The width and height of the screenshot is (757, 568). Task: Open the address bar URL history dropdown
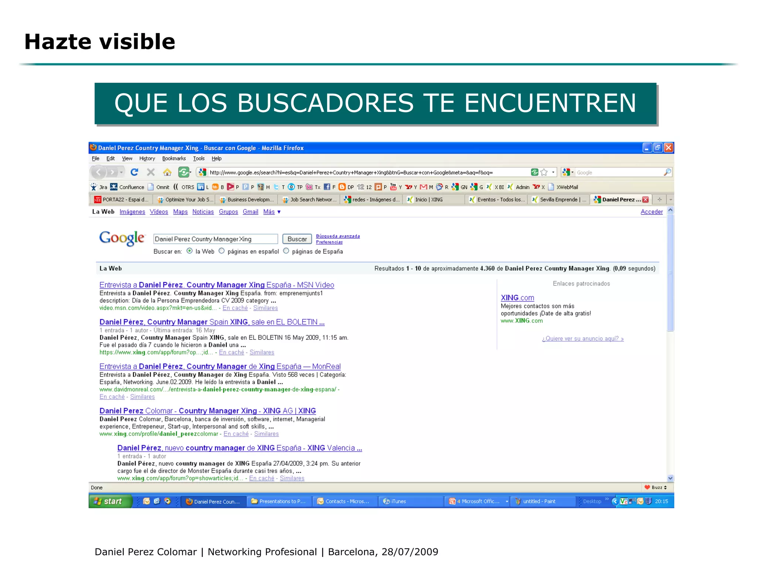point(553,172)
